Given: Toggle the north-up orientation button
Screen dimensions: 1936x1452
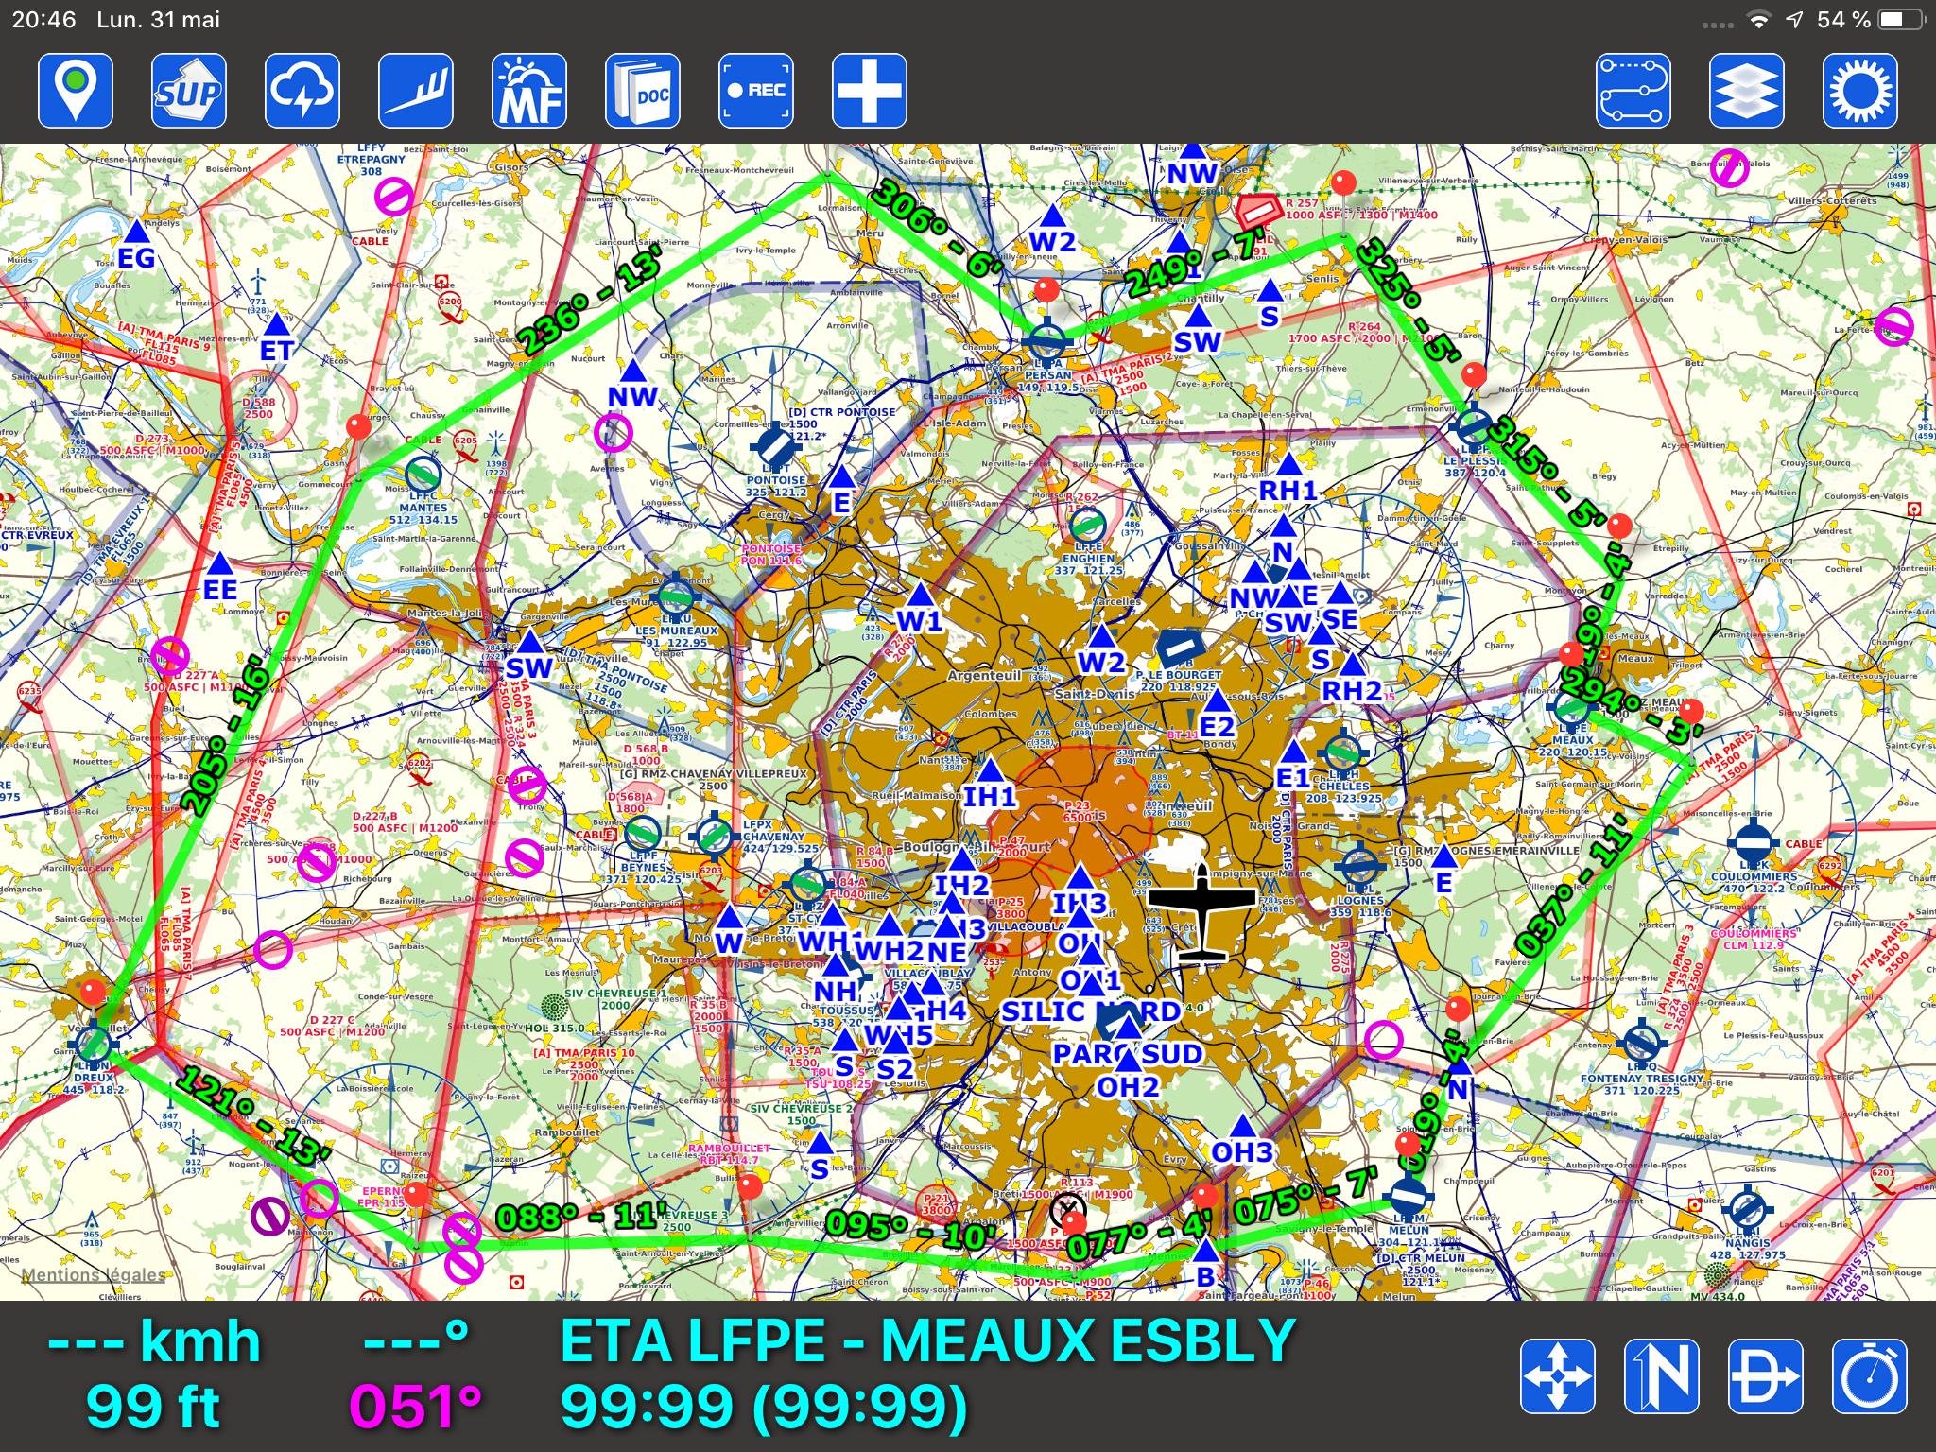Looking at the screenshot, I should click(x=1661, y=1376).
